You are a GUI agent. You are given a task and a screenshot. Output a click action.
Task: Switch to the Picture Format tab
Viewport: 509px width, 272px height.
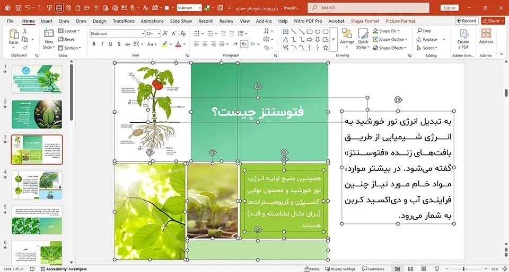point(400,21)
